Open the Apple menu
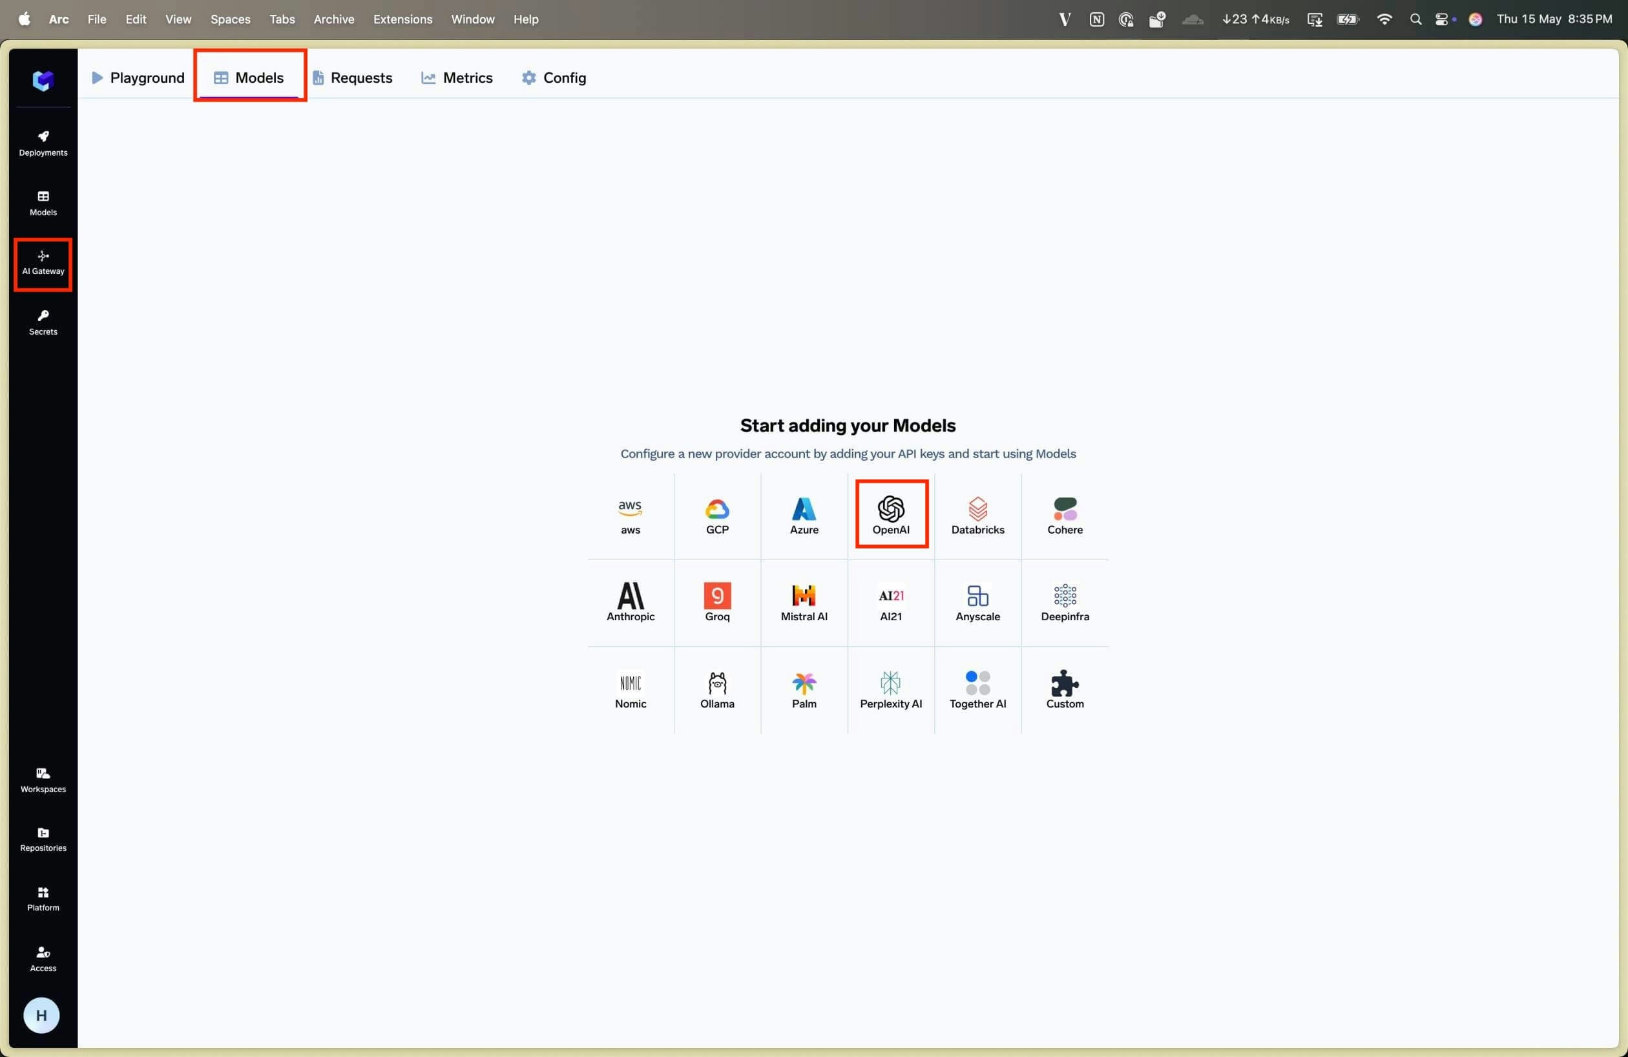This screenshot has width=1628, height=1057. (x=24, y=19)
